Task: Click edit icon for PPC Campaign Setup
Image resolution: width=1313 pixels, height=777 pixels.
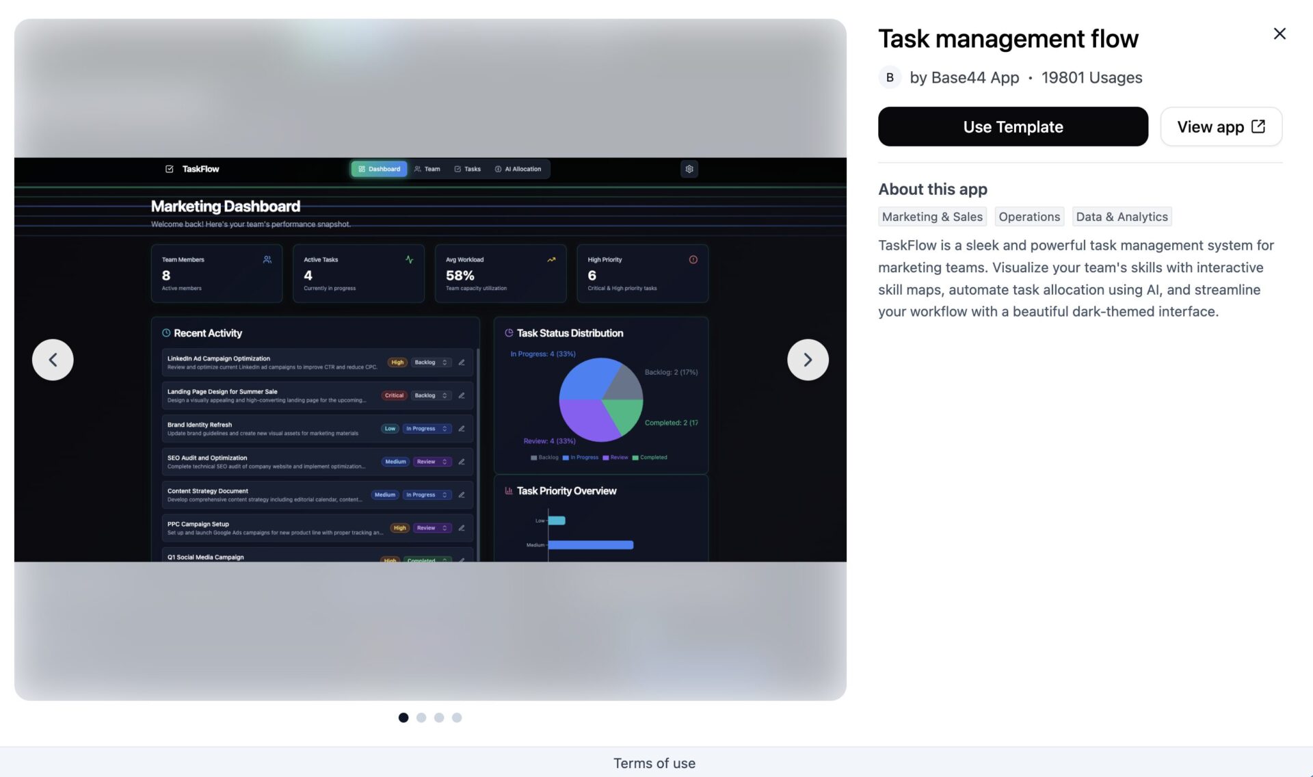Action: [462, 528]
